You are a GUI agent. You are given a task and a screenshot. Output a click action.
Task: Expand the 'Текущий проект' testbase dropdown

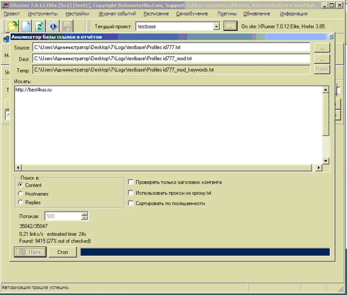coord(216,27)
